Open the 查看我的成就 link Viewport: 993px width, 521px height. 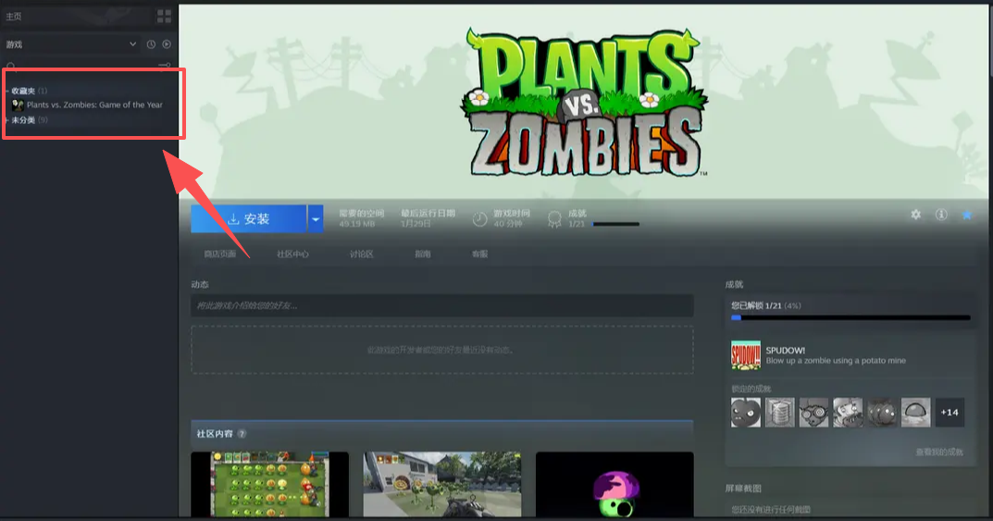tap(938, 452)
